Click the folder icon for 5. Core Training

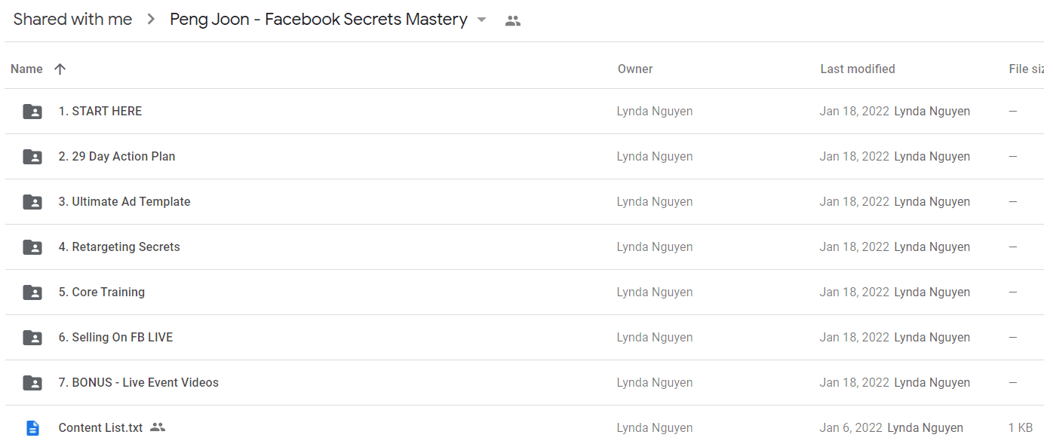tap(32, 292)
